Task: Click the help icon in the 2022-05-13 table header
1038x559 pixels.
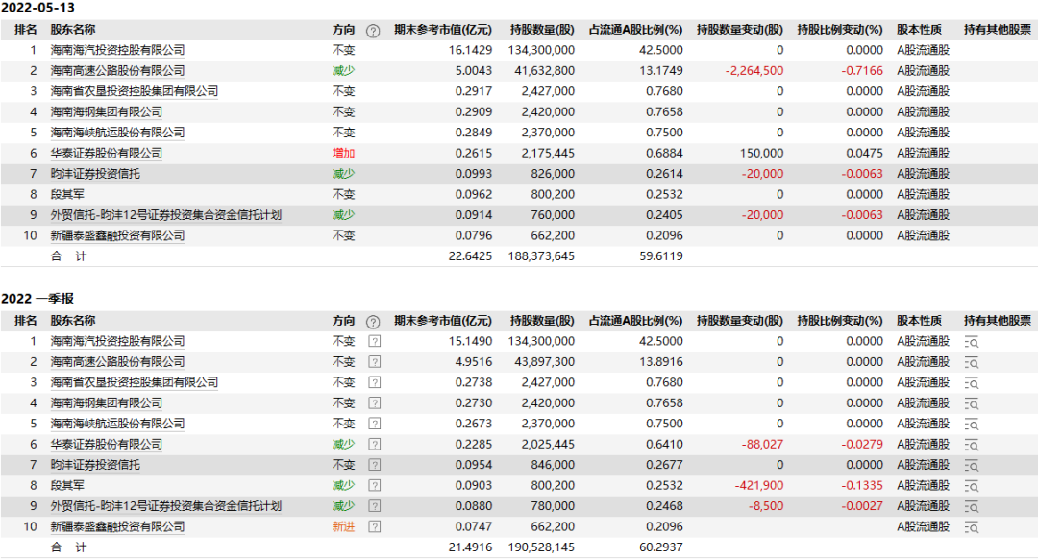Action: pos(373,31)
